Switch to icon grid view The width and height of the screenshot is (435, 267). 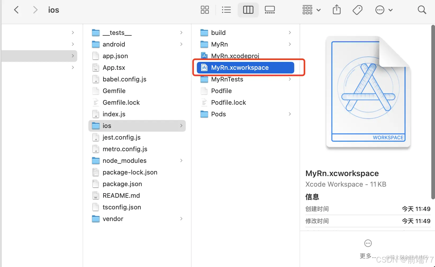pos(205,10)
